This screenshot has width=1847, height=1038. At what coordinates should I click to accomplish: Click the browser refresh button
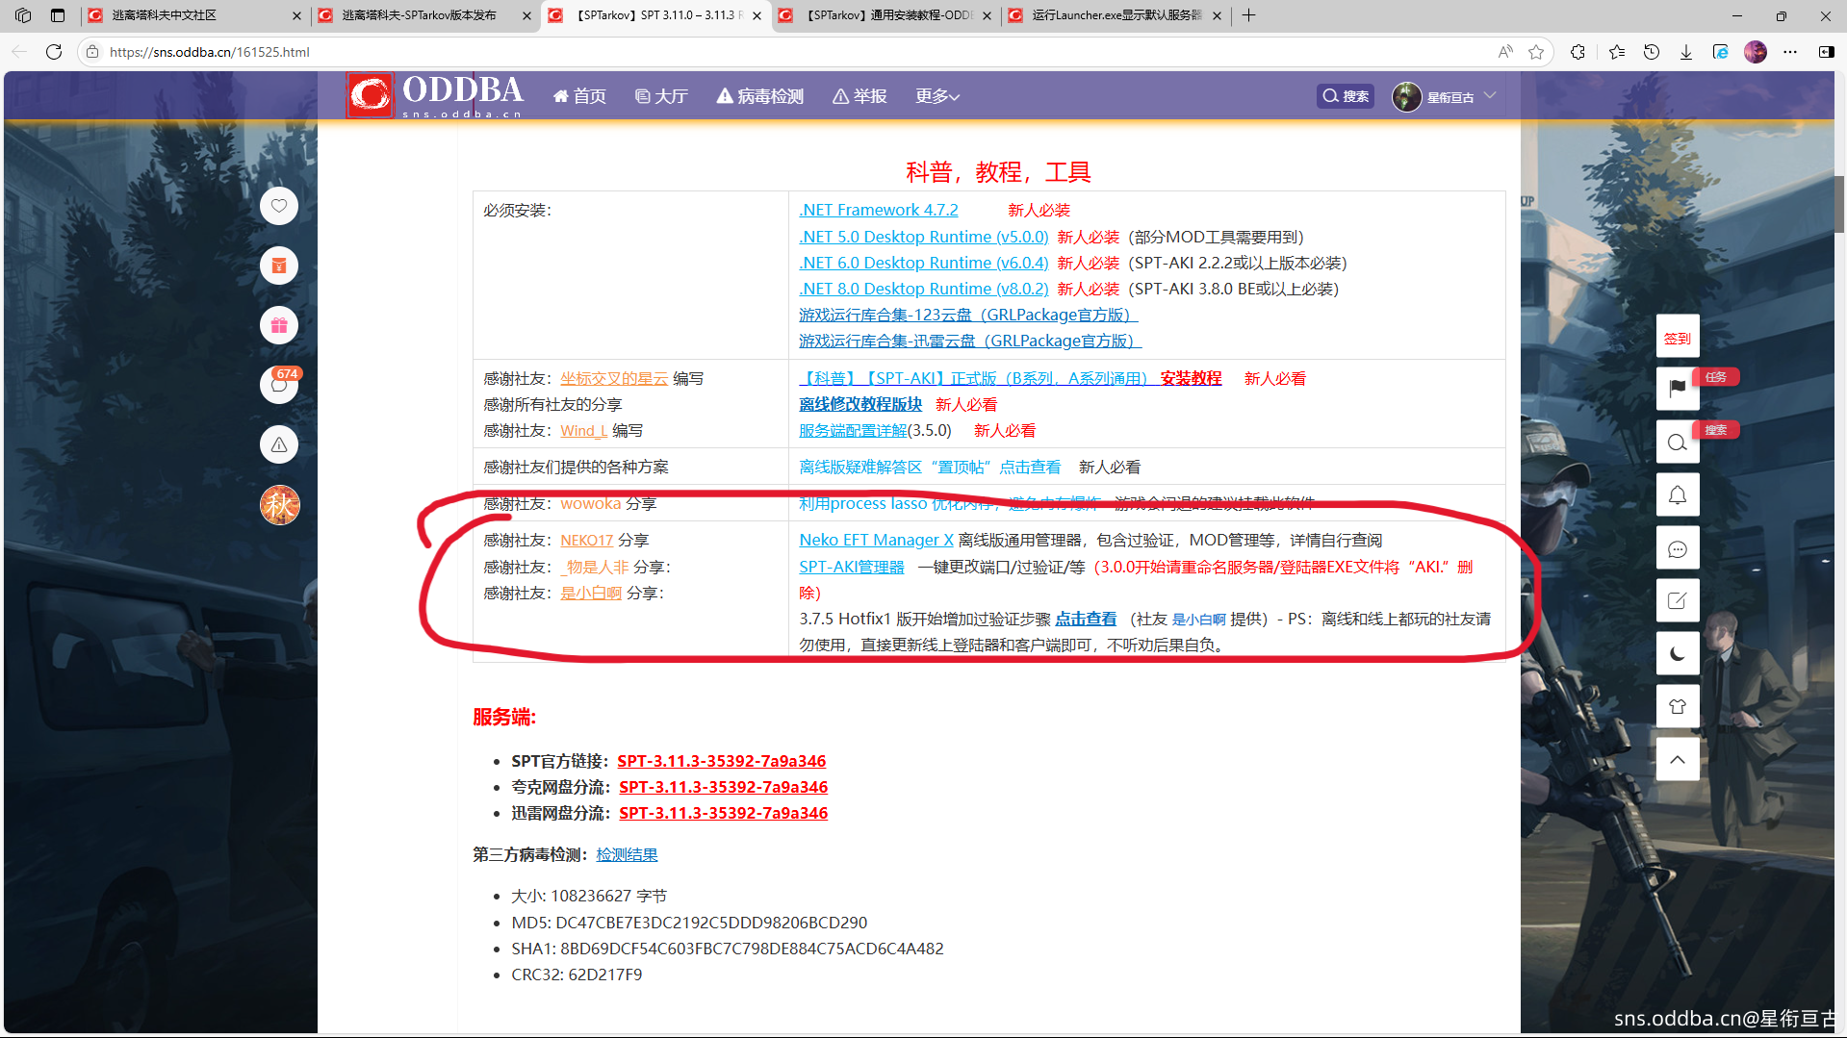54,52
